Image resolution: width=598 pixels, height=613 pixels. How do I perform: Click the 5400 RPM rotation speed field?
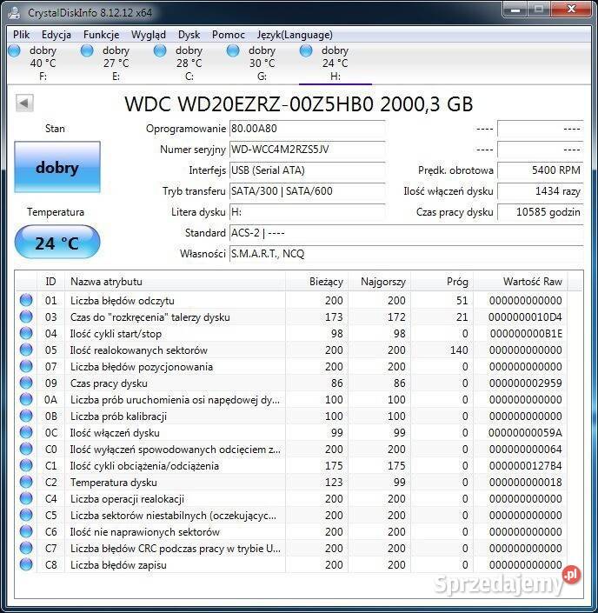point(540,170)
